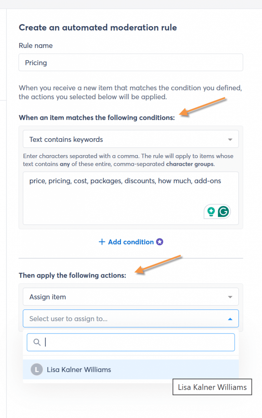Open the Assign item action selector

point(131,297)
